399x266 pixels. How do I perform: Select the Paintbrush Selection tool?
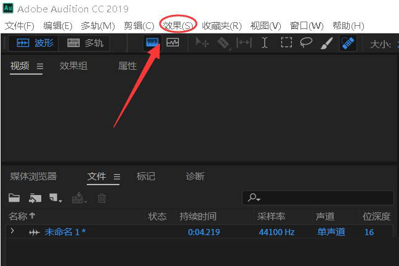(327, 43)
